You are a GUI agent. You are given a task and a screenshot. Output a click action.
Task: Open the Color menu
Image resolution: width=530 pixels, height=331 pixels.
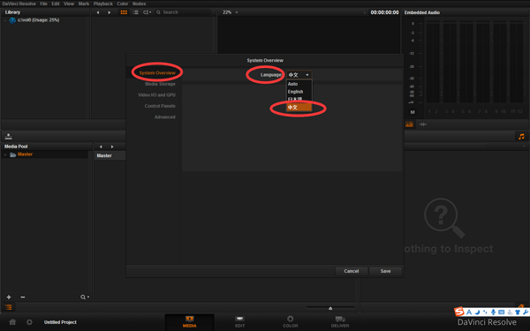point(123,4)
